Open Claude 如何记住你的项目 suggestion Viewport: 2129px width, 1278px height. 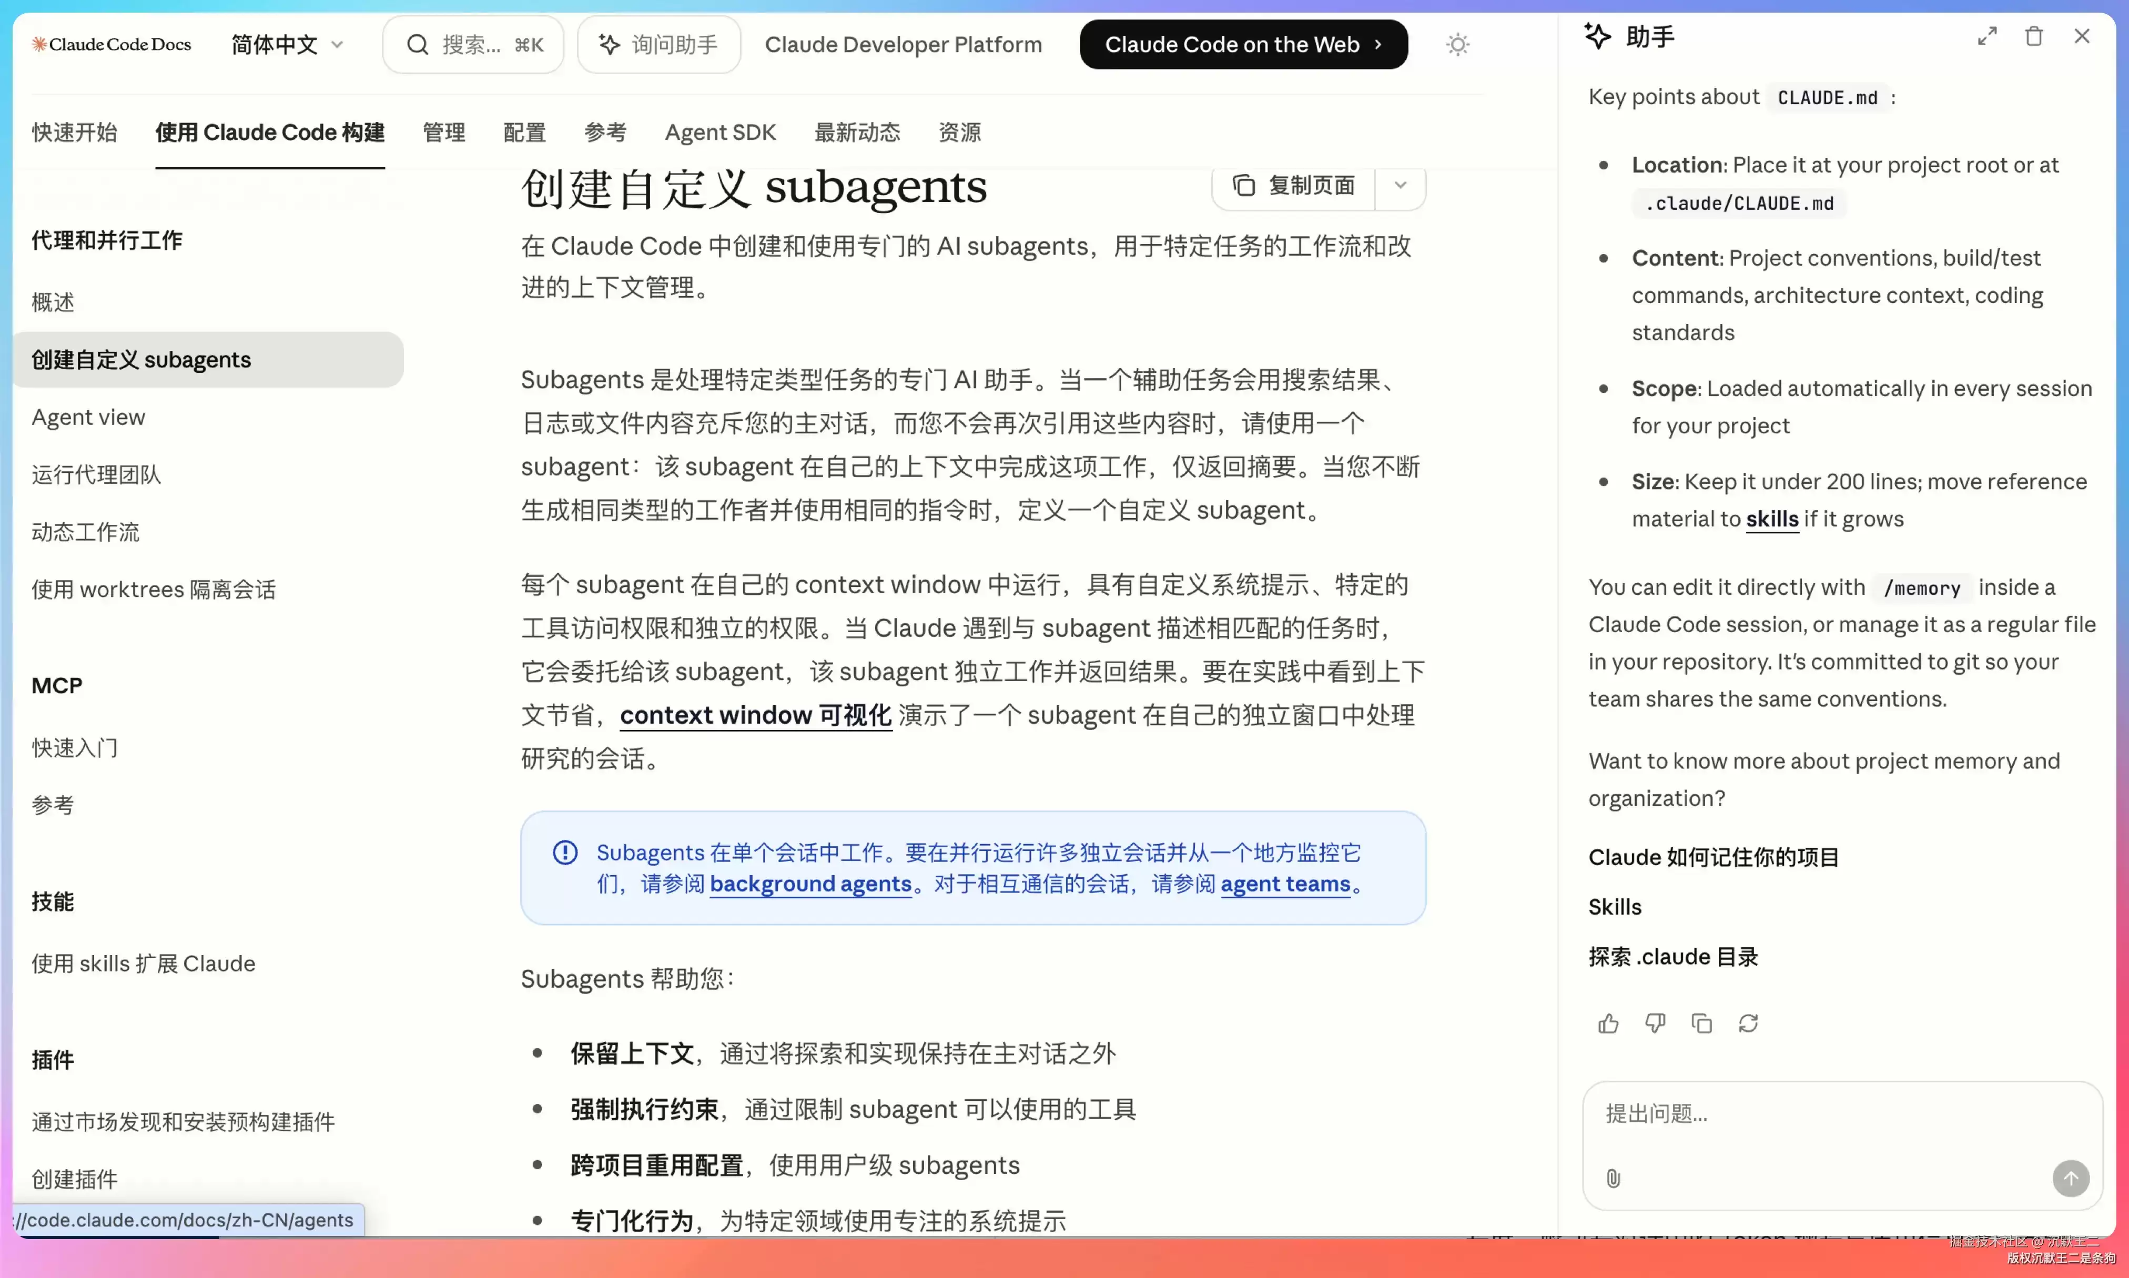[x=1713, y=857]
